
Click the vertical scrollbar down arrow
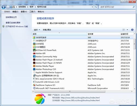pyautogui.click(x=135, y=89)
